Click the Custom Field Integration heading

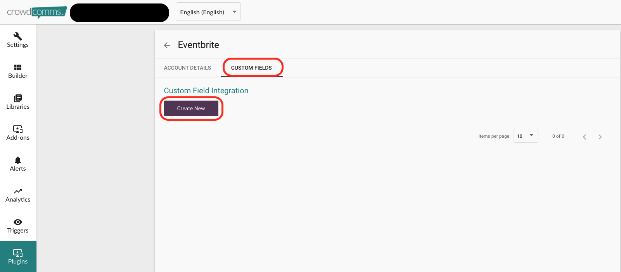click(x=206, y=91)
